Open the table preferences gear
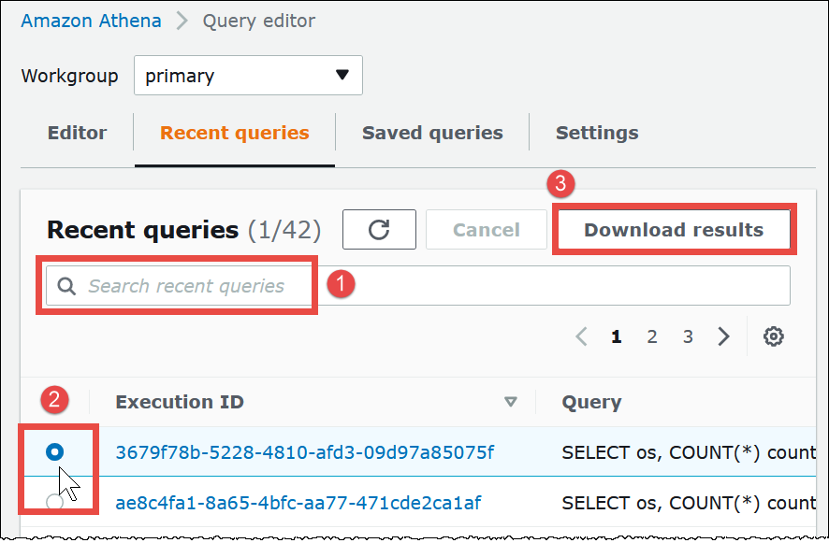 [x=774, y=336]
